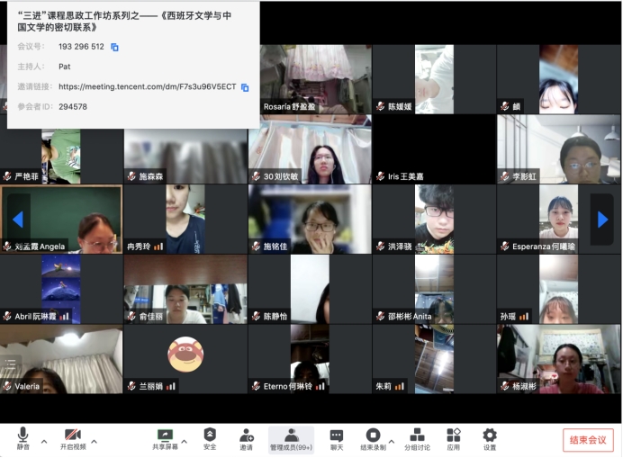Start screen sharing (共享屏幕)
This screenshot has width=623, height=458.
(165, 436)
